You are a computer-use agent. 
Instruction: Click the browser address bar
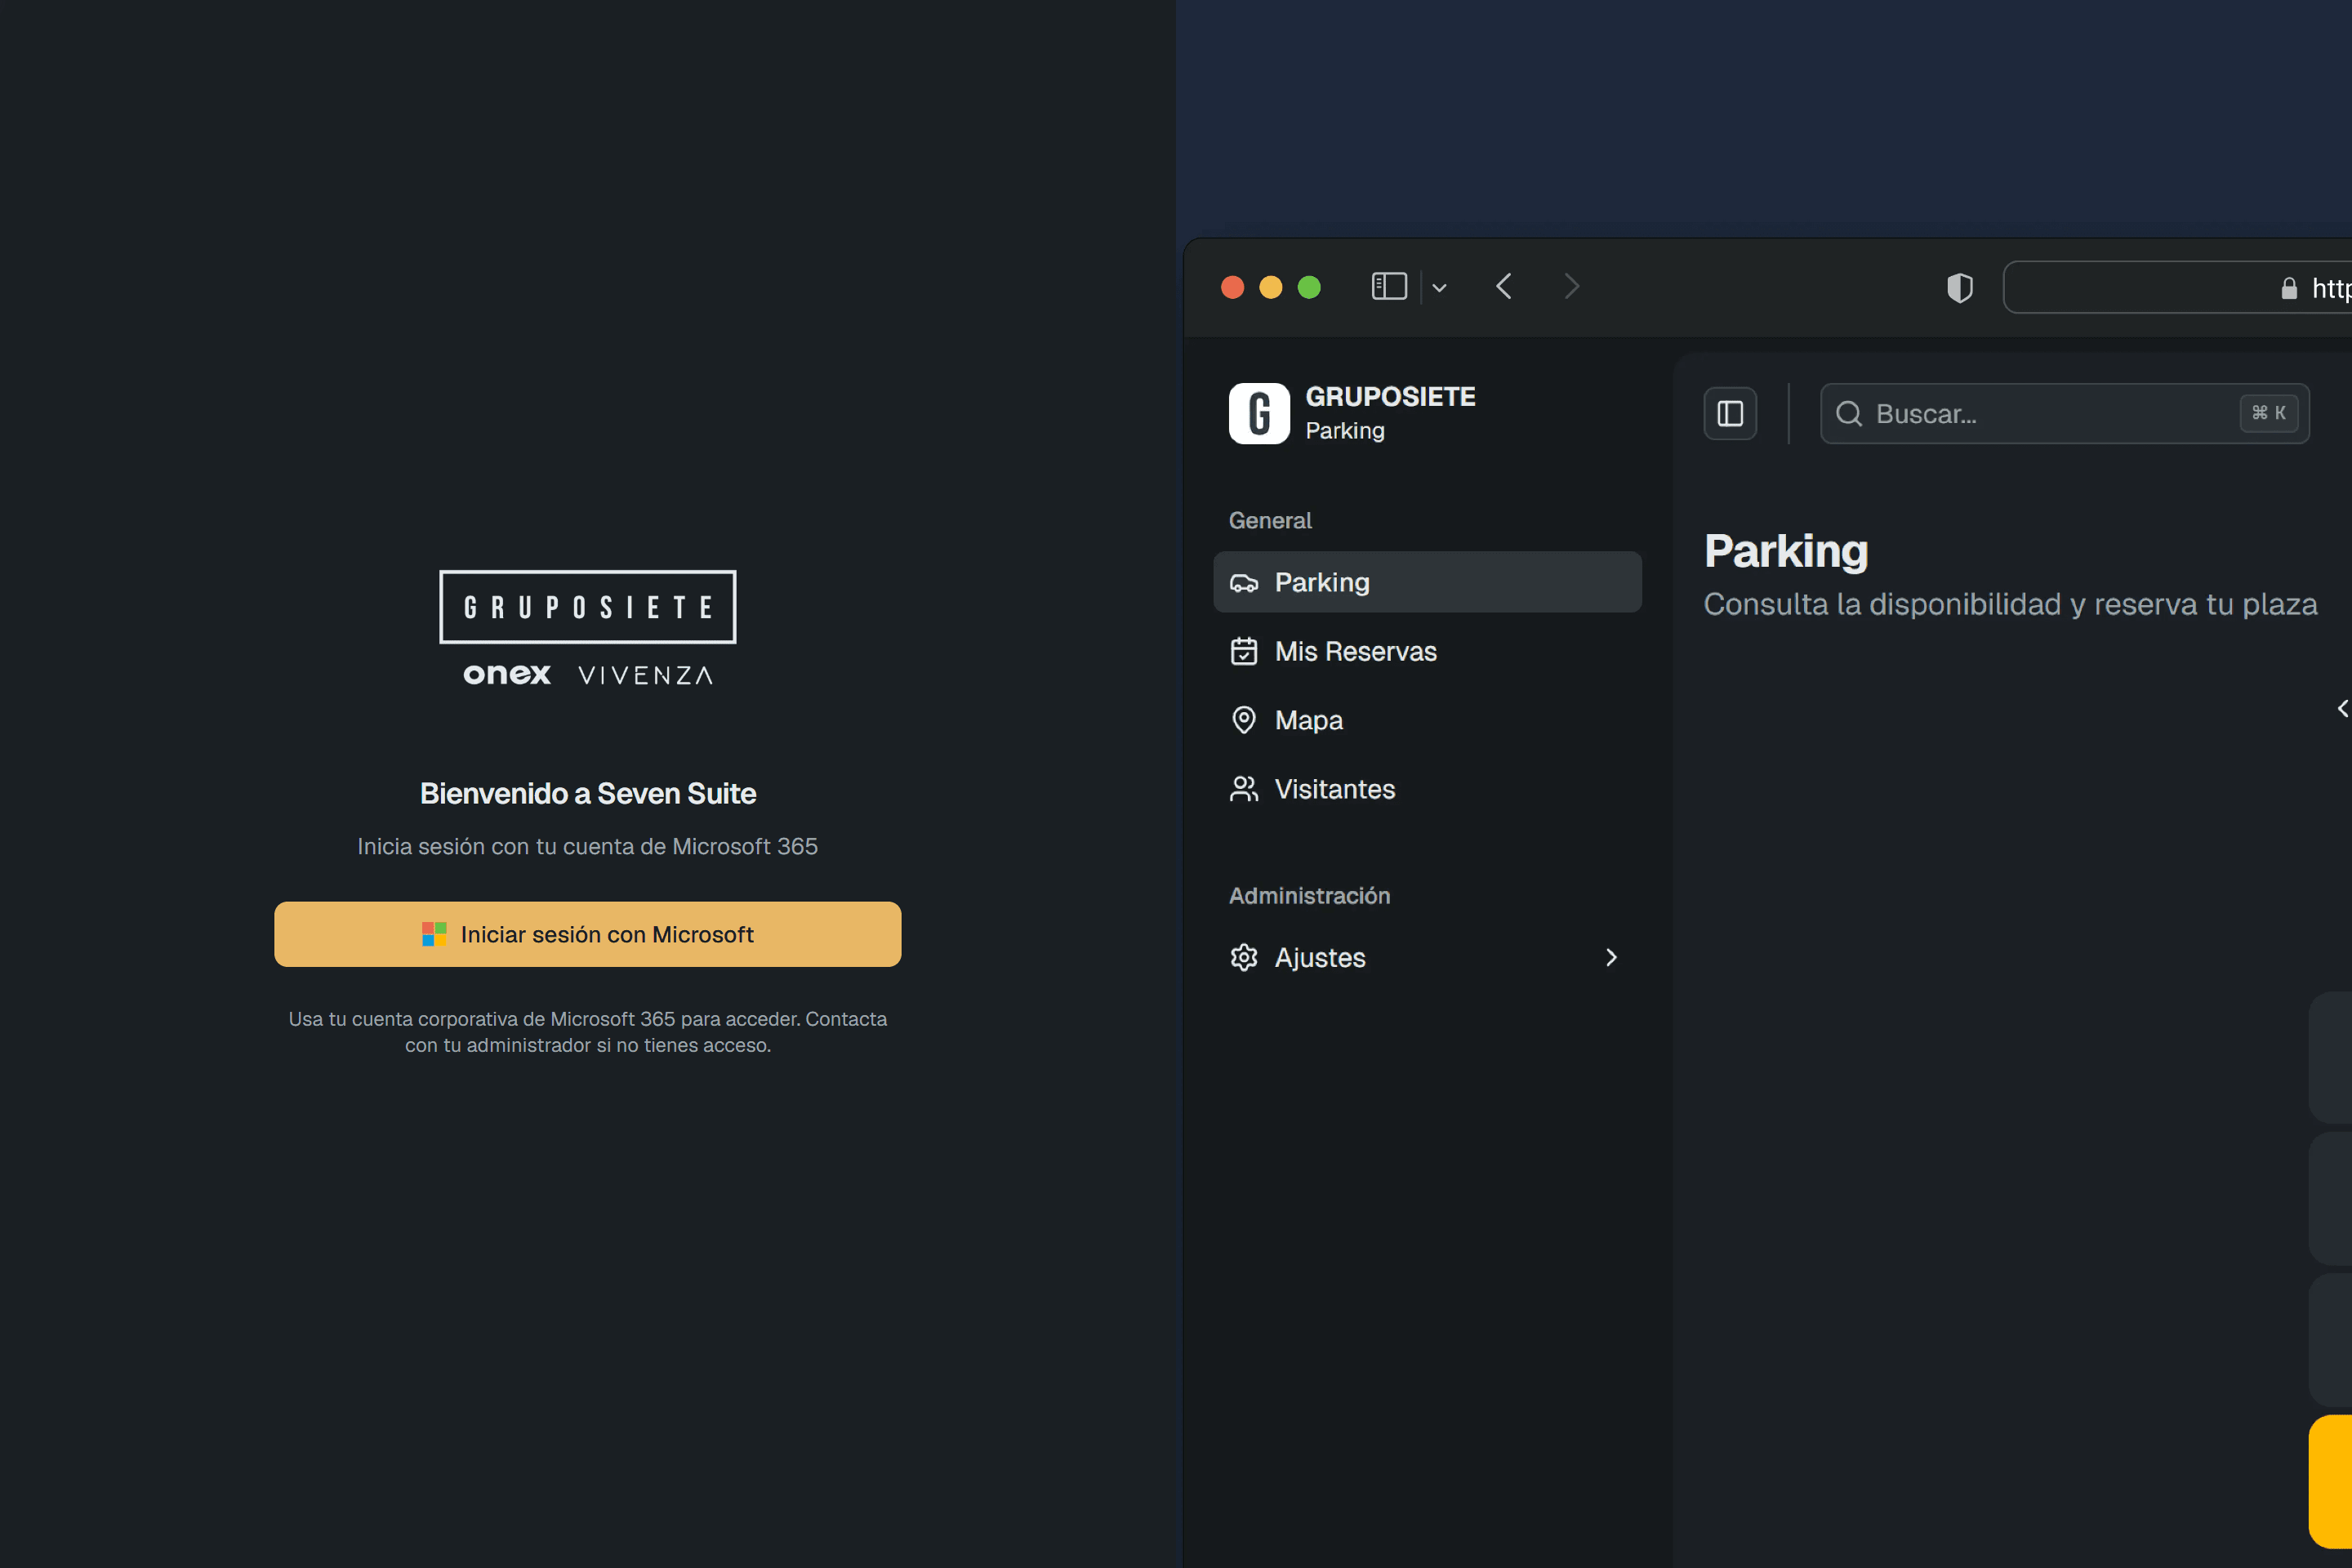pos(2178,288)
